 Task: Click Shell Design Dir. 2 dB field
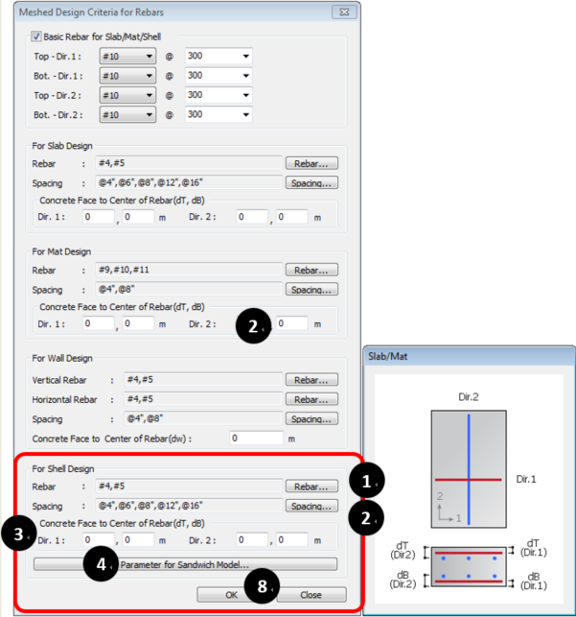[x=292, y=540]
